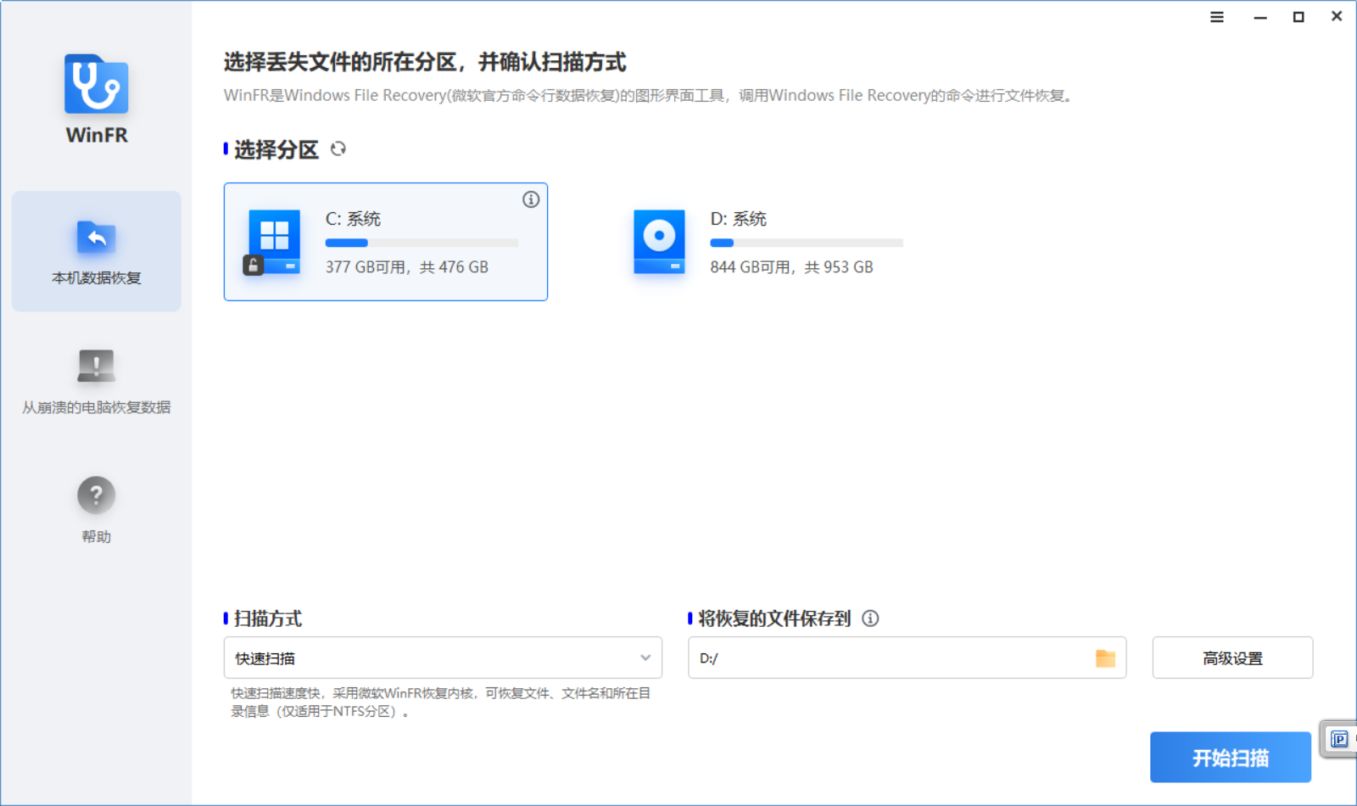Click the refresh icon beside 选择分区

338,148
